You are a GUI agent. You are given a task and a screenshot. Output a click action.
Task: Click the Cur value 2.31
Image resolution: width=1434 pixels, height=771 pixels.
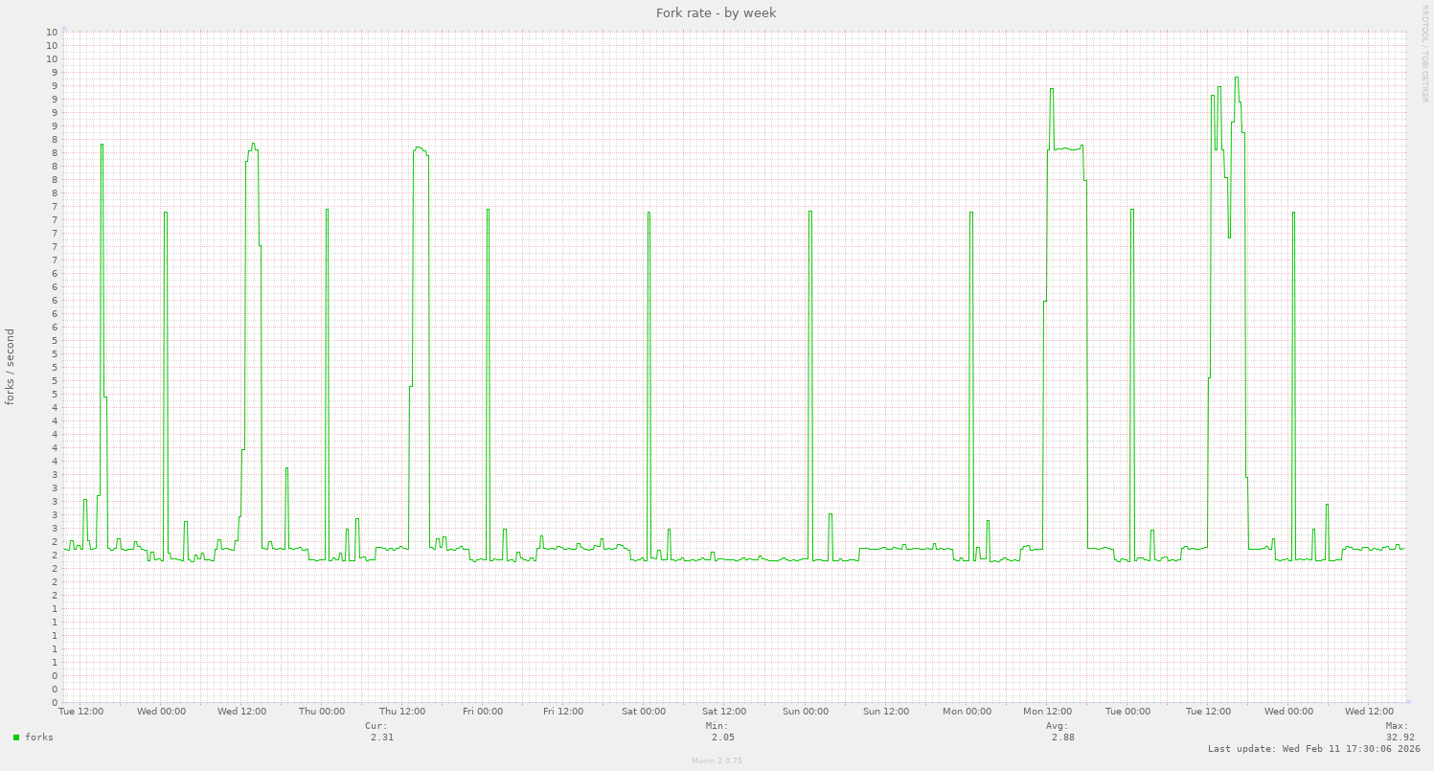pyautogui.click(x=382, y=737)
